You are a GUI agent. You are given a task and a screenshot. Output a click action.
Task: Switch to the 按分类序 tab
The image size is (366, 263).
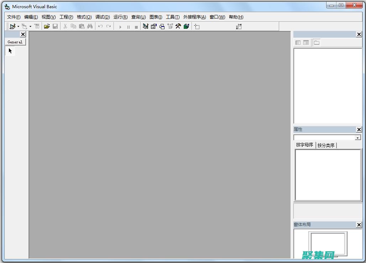pos(326,145)
